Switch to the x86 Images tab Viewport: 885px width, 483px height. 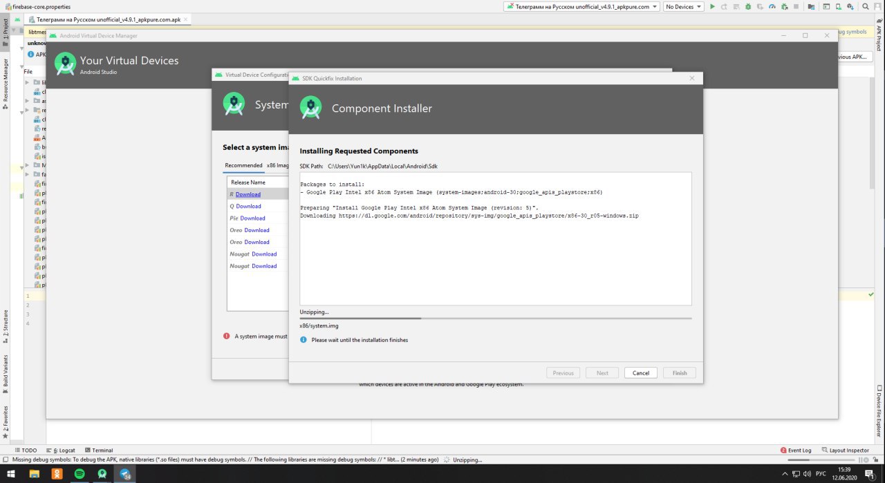278,165
